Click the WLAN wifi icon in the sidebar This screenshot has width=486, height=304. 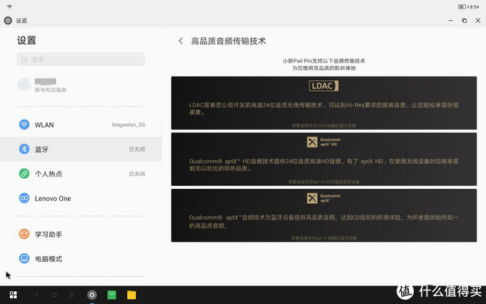click(x=24, y=124)
